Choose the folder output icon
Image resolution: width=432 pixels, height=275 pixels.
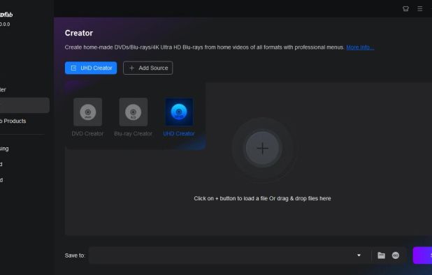click(x=381, y=255)
